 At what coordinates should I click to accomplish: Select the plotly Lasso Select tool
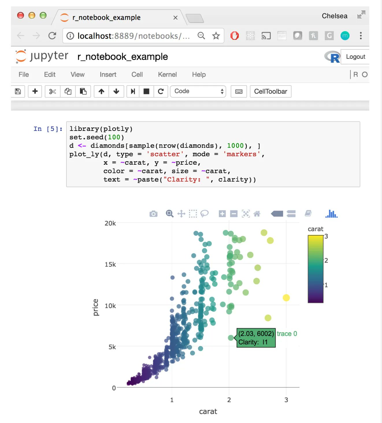click(x=204, y=214)
